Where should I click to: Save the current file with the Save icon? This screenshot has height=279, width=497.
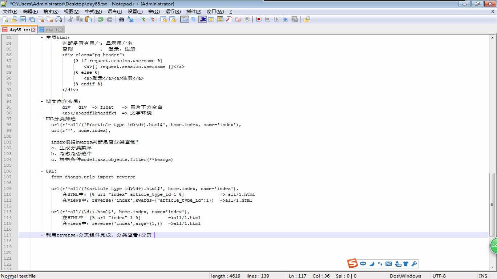[23, 19]
